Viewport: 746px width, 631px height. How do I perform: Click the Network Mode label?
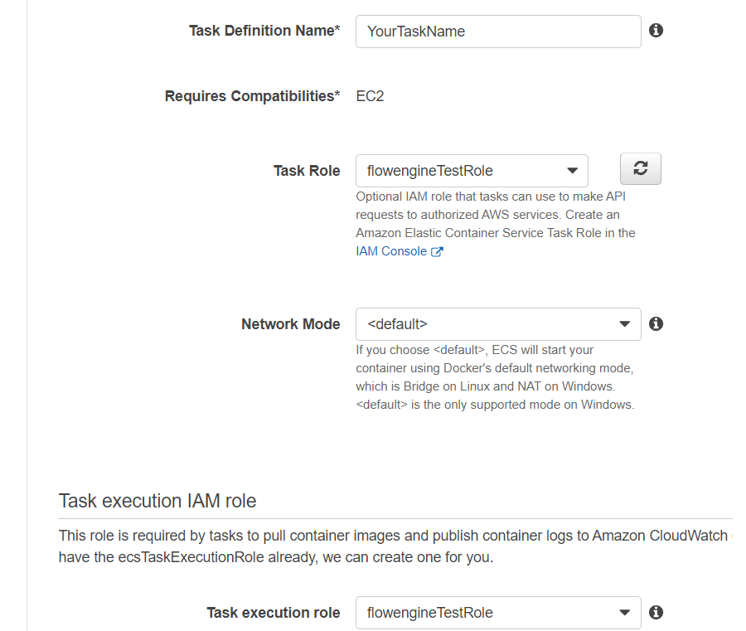coord(291,324)
